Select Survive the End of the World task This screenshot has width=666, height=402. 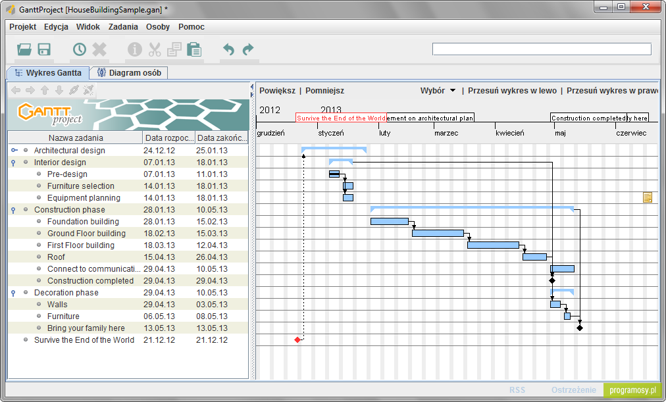128,340
